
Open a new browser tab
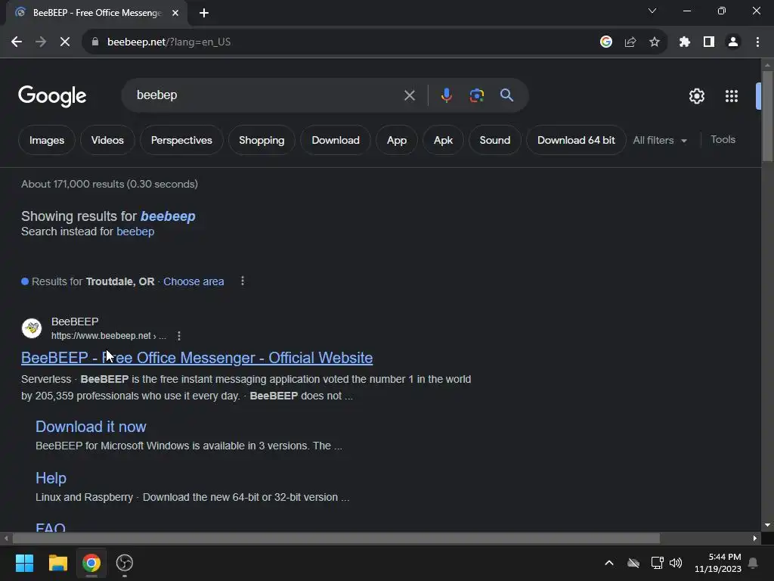pos(204,13)
